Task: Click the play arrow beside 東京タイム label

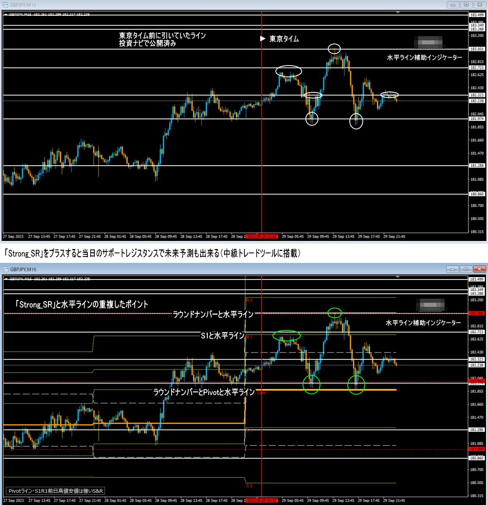Action: tap(262, 39)
